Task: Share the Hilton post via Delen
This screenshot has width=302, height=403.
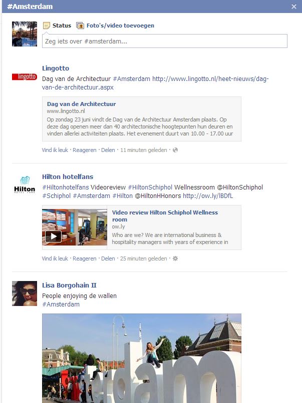Action: [108, 258]
